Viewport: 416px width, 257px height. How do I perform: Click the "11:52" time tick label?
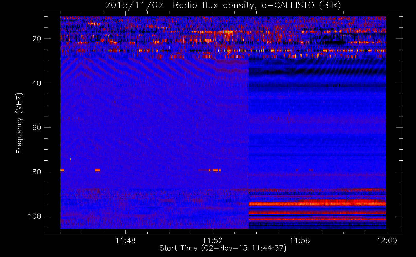tap(213, 241)
